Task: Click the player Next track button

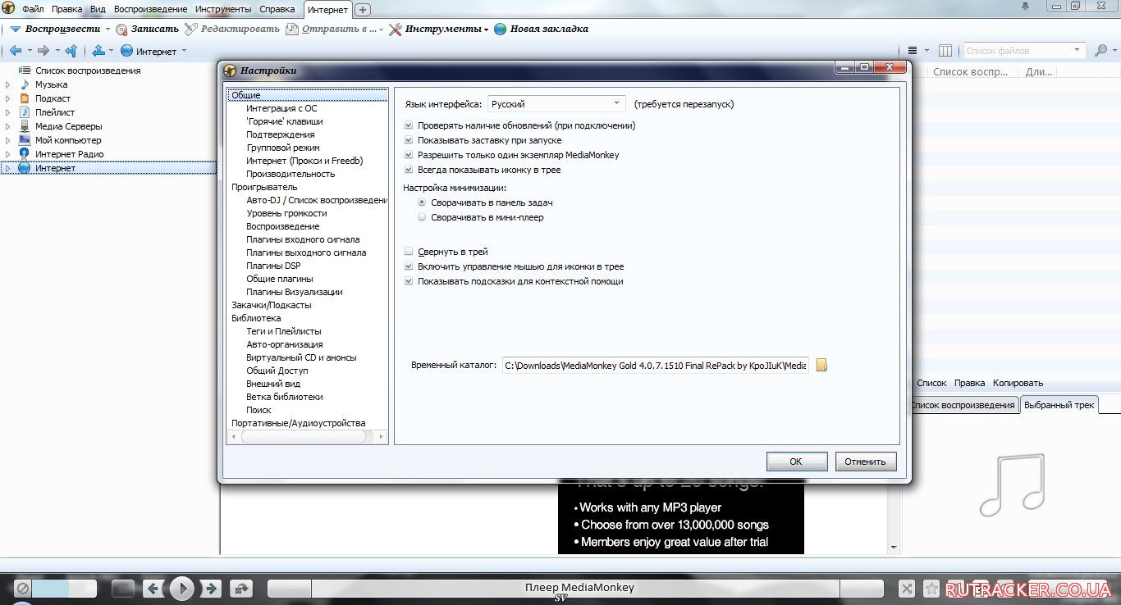Action: pyautogui.click(x=210, y=588)
